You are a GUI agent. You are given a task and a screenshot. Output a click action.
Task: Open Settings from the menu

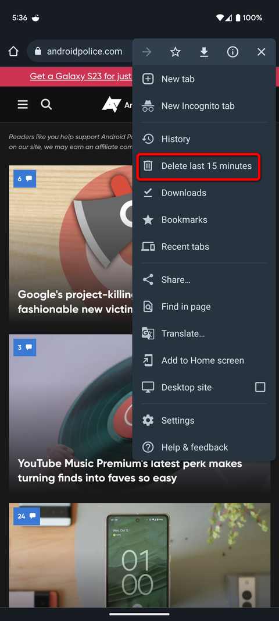204,421
